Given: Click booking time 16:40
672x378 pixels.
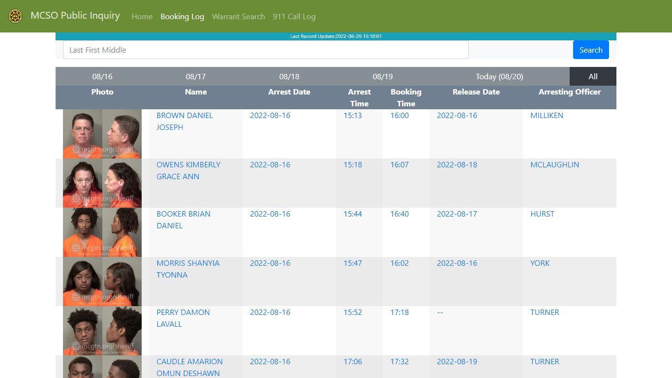Looking at the screenshot, I should click(399, 214).
